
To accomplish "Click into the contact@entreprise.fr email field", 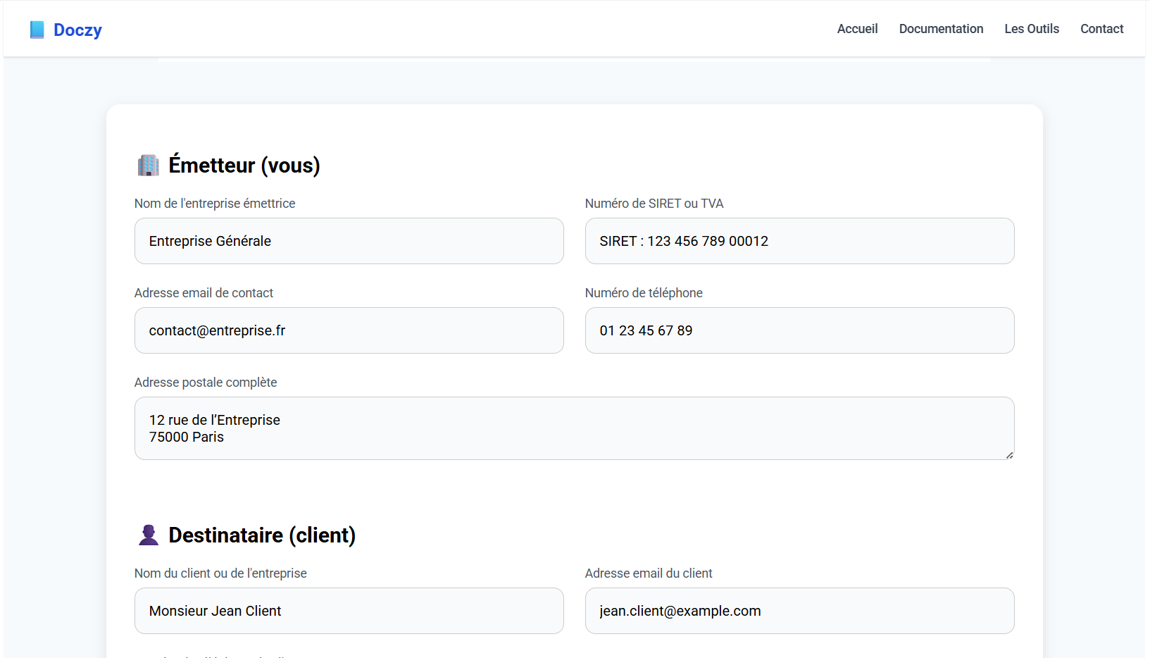I will tap(349, 330).
